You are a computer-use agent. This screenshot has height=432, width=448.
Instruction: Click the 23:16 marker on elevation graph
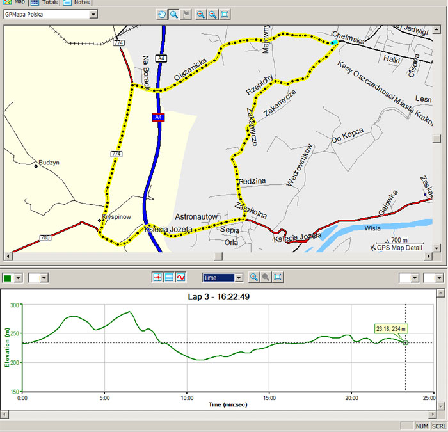(405, 342)
